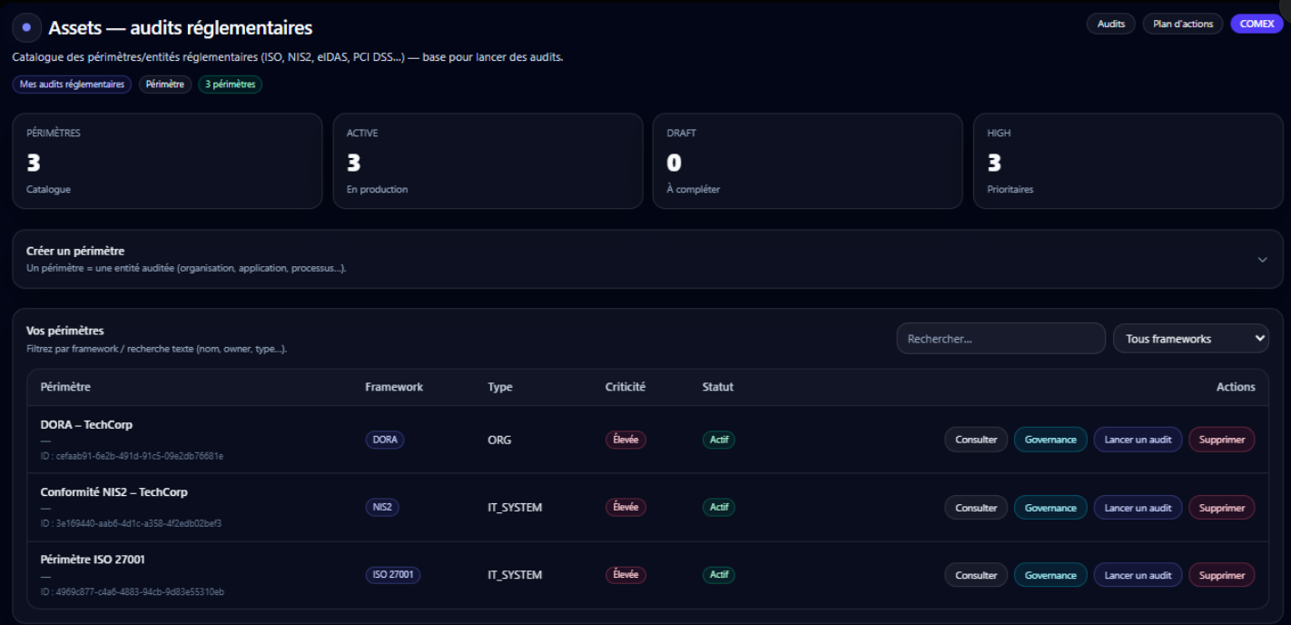Click the Criticité column header
Screen dimensions: 1291x625
(x=626, y=387)
